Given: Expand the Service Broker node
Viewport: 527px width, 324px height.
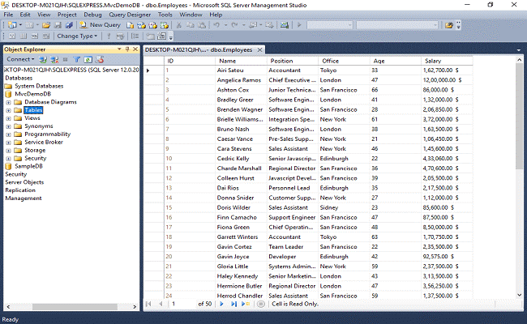Looking at the screenshot, I should [8, 143].
